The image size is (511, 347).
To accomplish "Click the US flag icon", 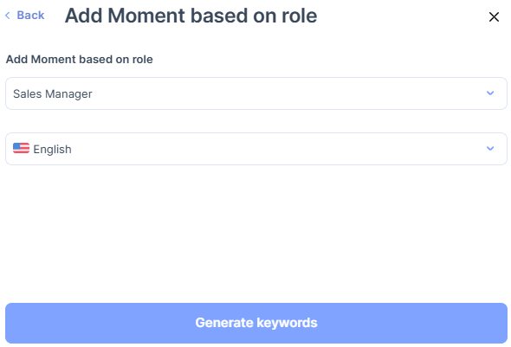I will click(x=21, y=148).
